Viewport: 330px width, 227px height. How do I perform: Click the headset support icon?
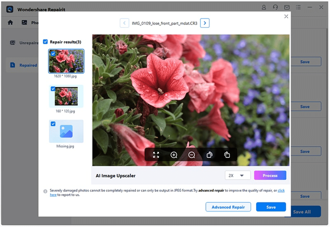tap(275, 7)
